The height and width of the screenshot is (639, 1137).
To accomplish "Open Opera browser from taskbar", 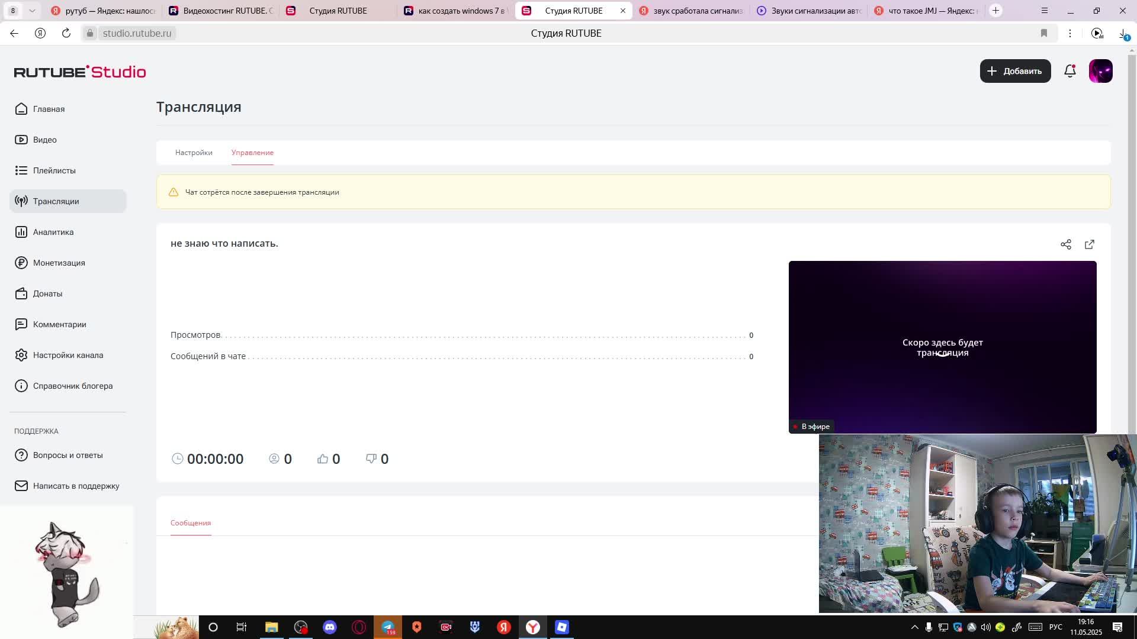I will coord(359,627).
